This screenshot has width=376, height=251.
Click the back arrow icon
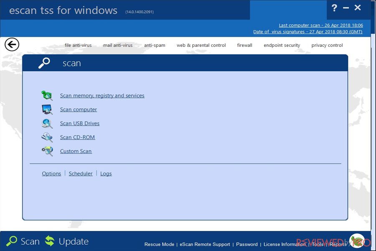[x=12, y=44]
